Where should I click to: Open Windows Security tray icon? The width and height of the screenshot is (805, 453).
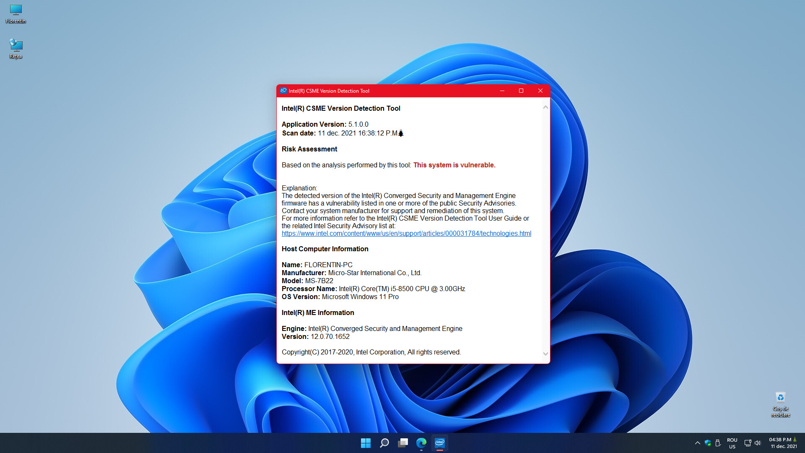click(708, 443)
